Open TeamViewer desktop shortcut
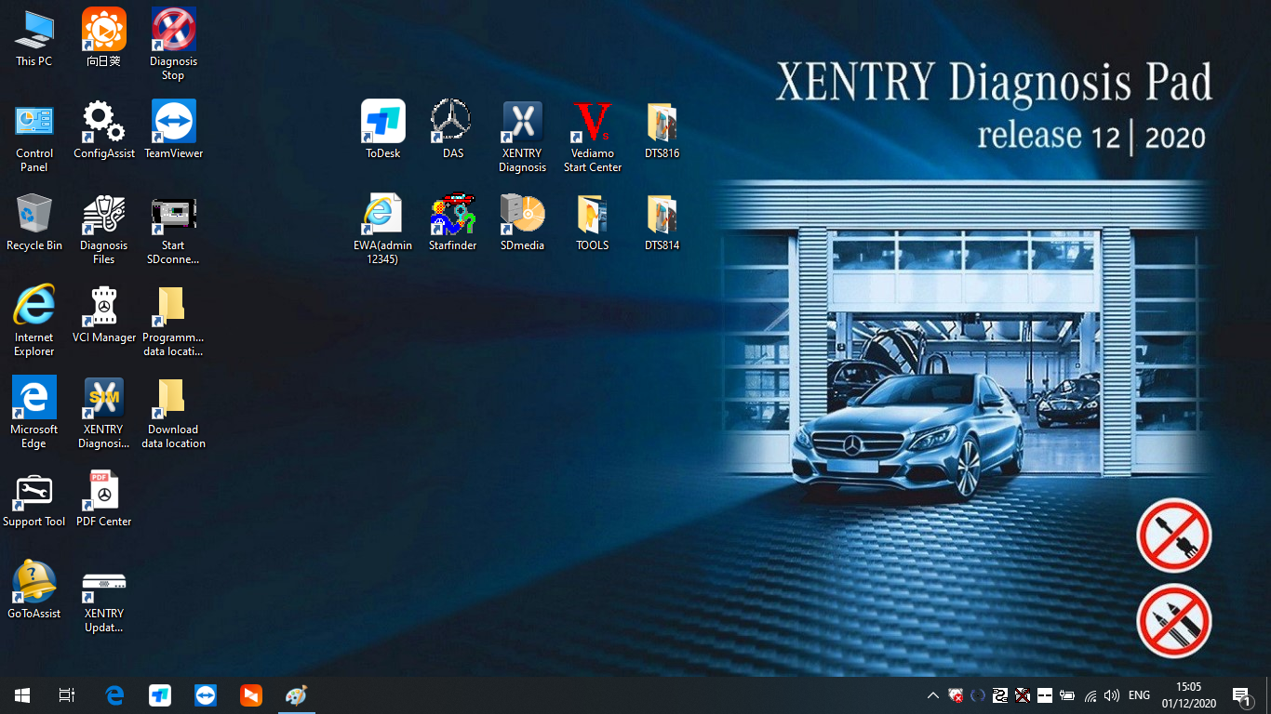The image size is (1271, 714). (x=173, y=130)
